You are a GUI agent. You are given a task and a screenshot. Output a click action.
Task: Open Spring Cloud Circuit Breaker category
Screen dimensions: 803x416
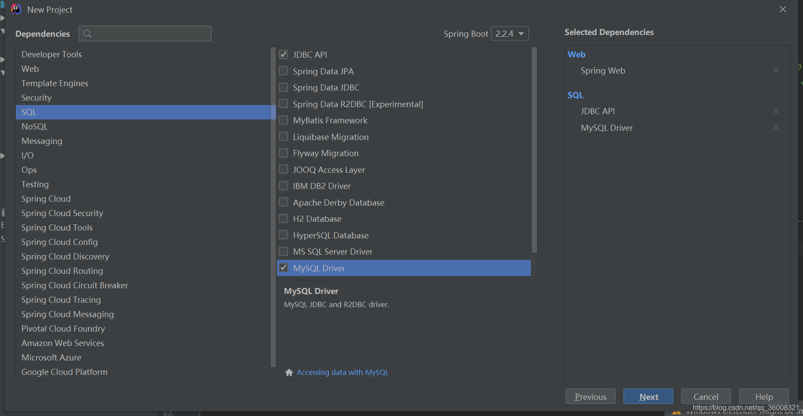pyautogui.click(x=143, y=285)
